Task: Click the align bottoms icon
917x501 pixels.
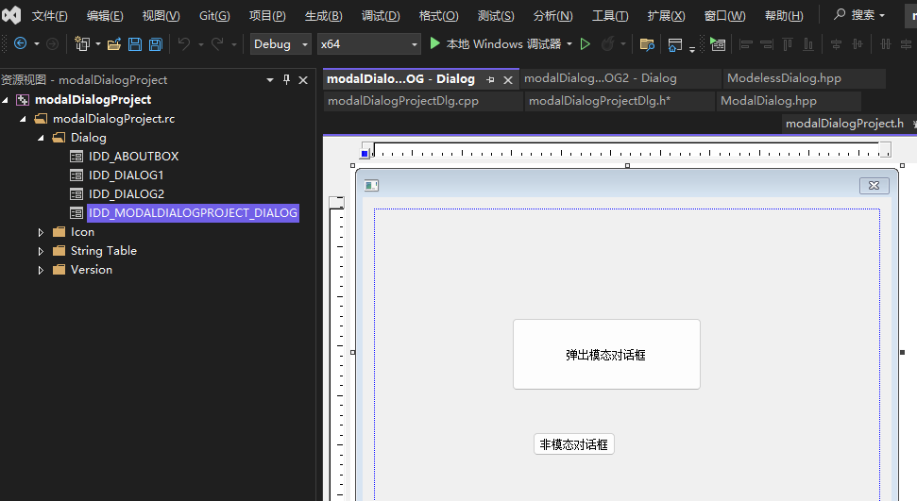Action: (x=808, y=44)
